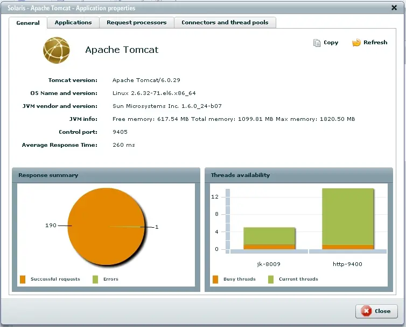Click the jk-8009 green bar
Screen dimensions: 406x327
pyautogui.click(x=269, y=236)
